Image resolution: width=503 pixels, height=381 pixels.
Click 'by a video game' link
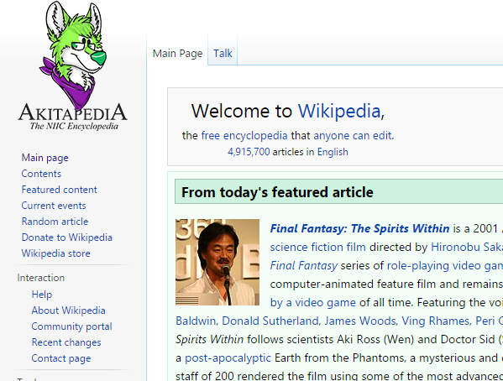click(x=312, y=302)
